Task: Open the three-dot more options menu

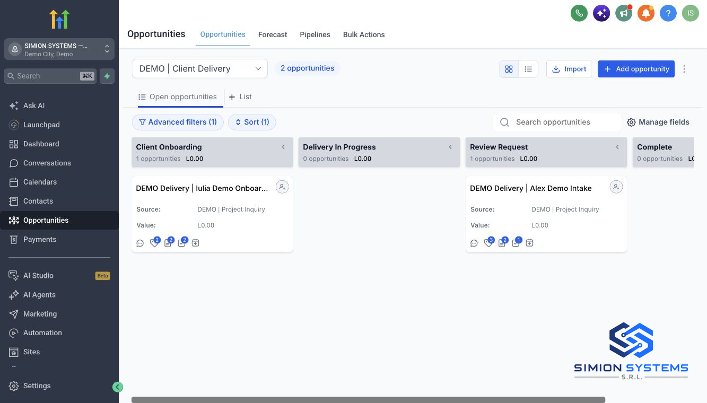Action: click(x=684, y=69)
